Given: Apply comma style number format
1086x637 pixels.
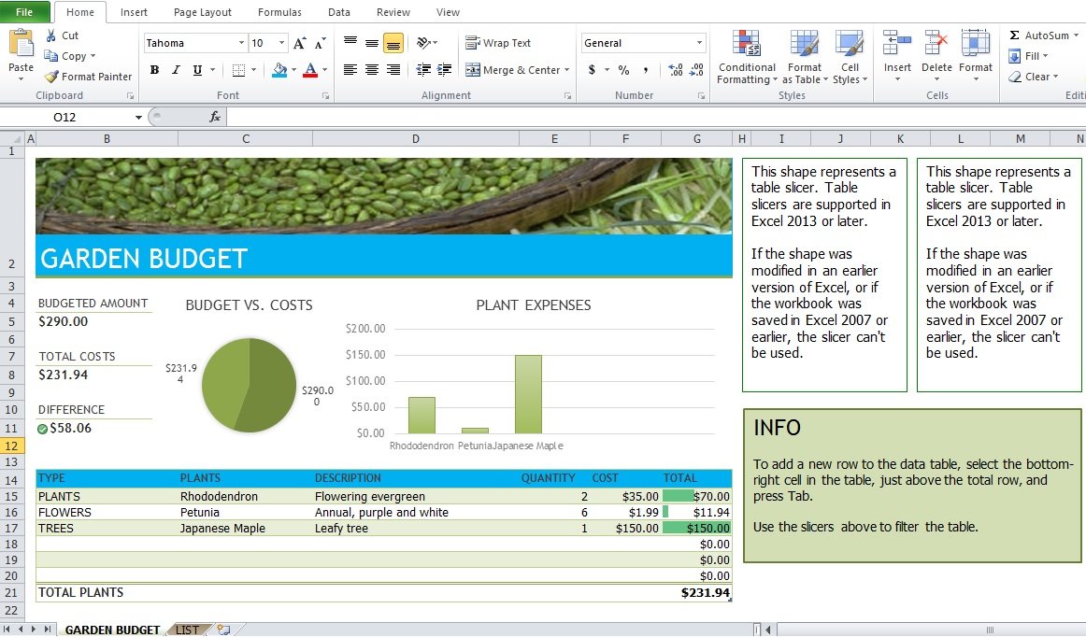Looking at the screenshot, I should click(646, 70).
